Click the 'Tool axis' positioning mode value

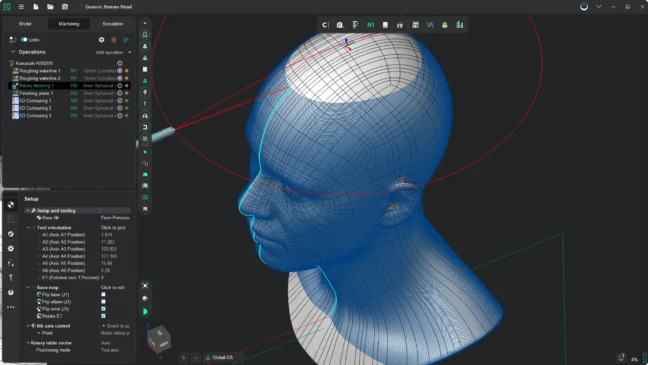[110, 350]
